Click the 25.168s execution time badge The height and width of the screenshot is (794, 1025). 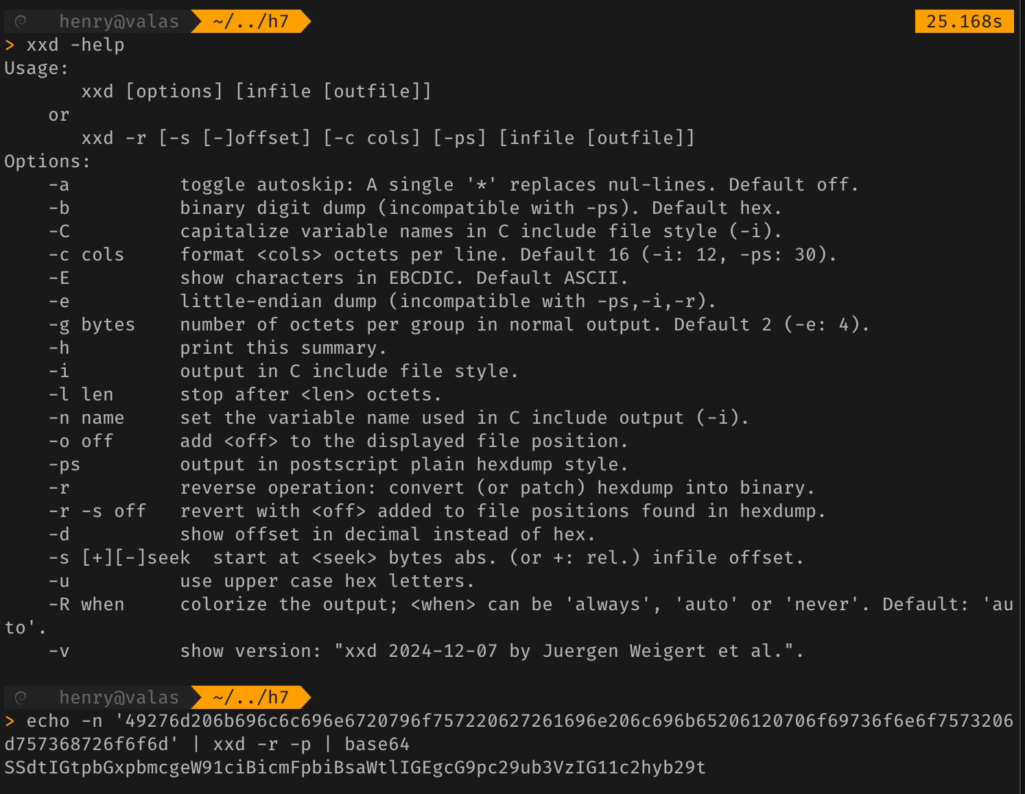[x=963, y=21]
